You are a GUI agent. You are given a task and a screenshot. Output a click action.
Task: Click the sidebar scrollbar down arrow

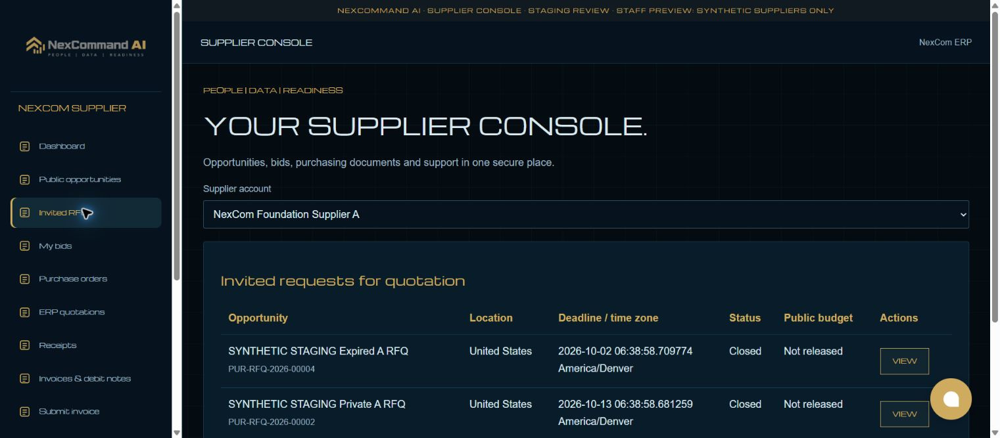coord(176,432)
